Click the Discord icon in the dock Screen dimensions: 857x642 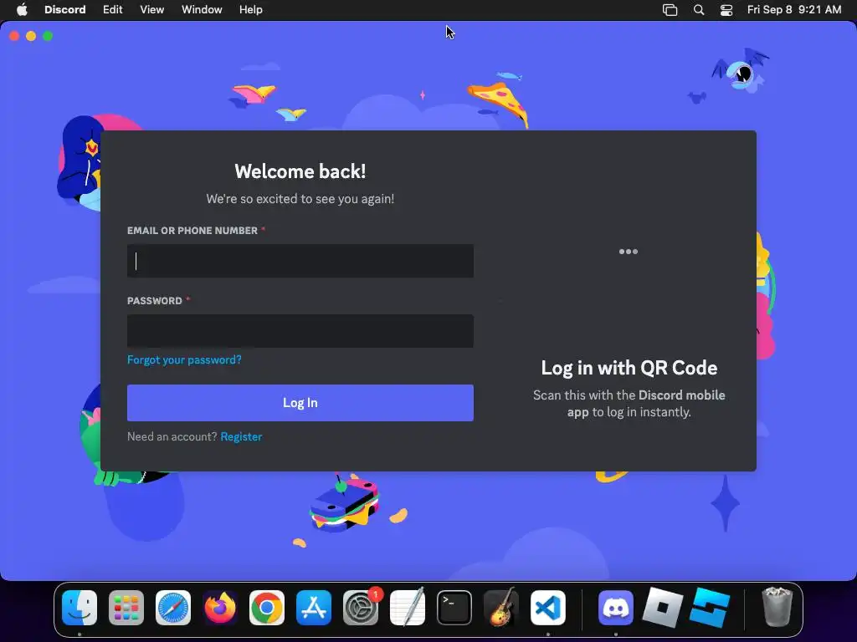click(x=616, y=608)
